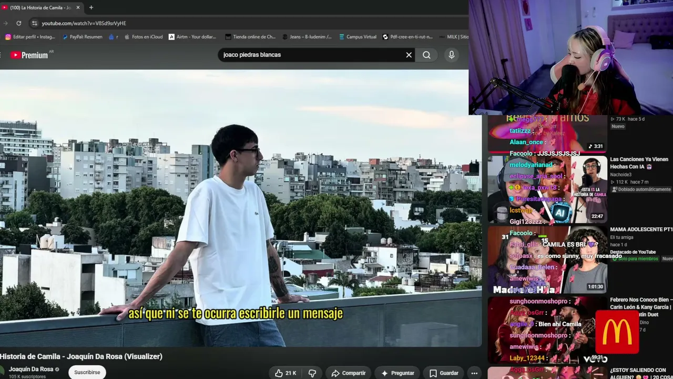Open the 1:01:30 recommended video thumbnail
The image size is (673, 379).
click(x=547, y=260)
